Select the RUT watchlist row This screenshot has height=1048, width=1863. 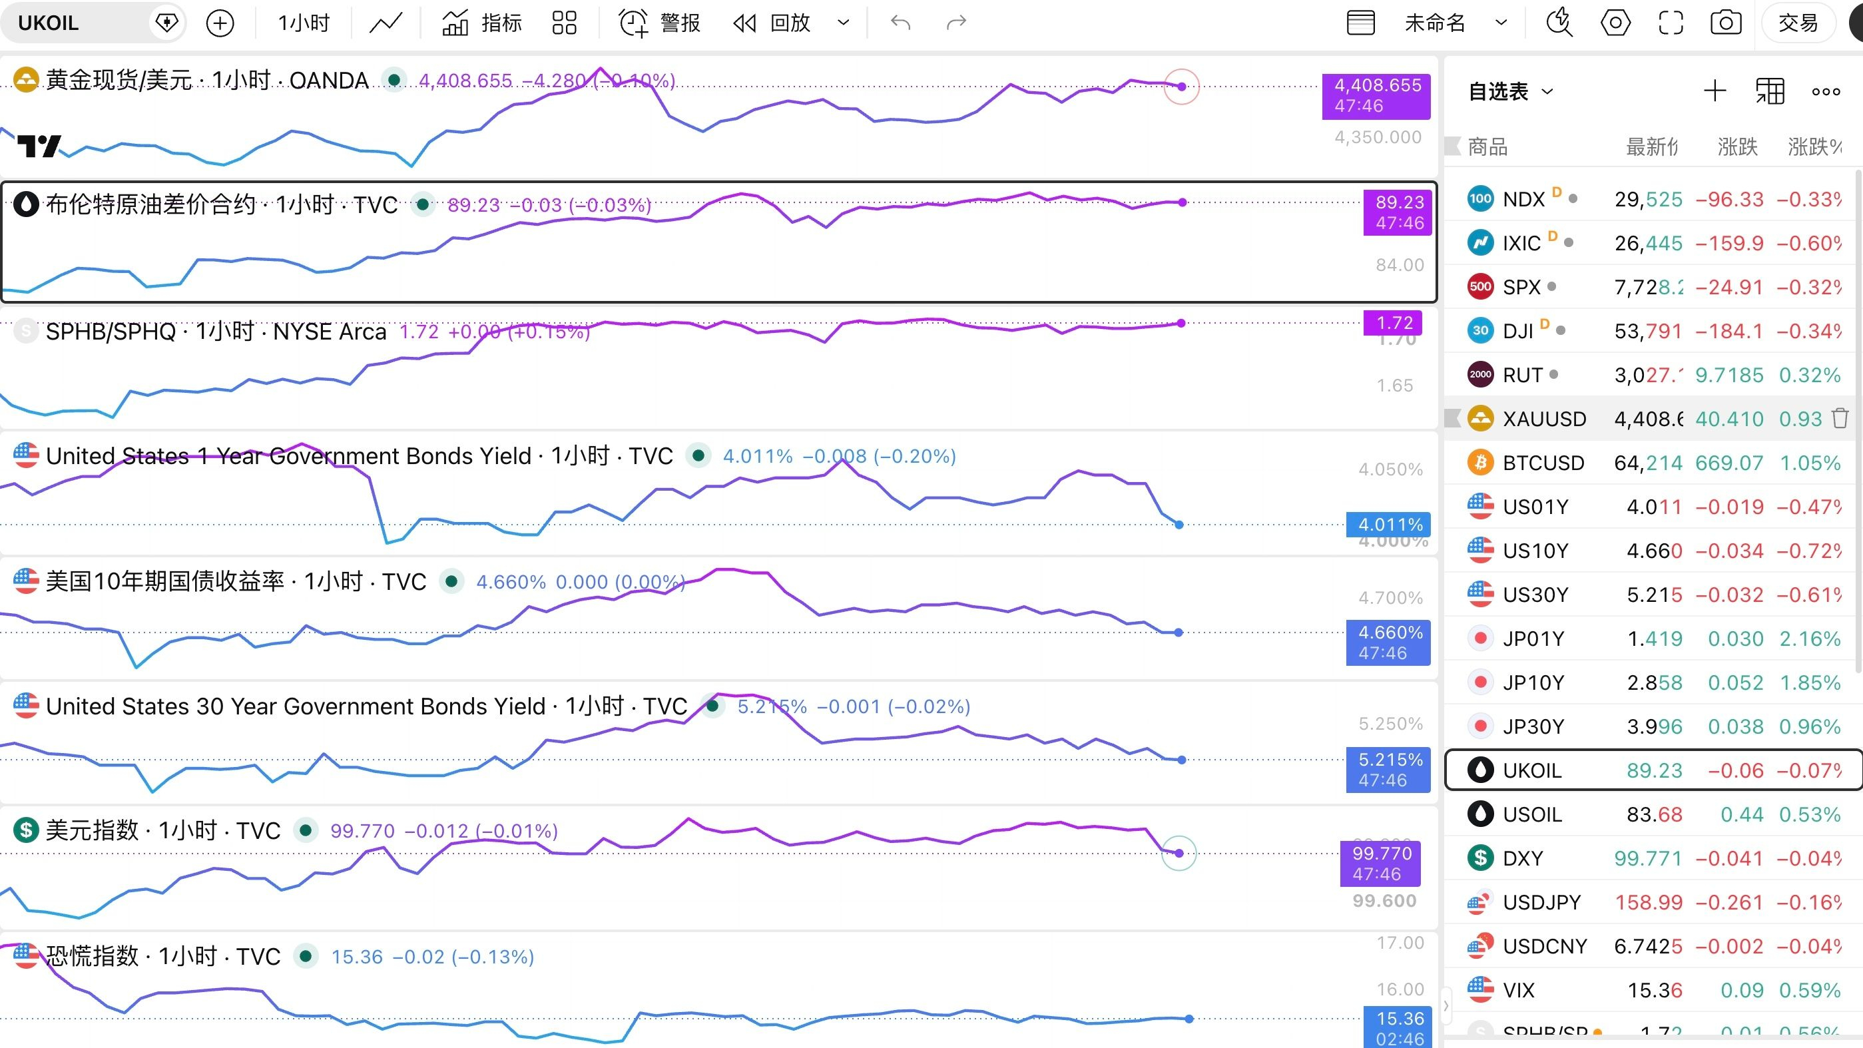click(1651, 376)
